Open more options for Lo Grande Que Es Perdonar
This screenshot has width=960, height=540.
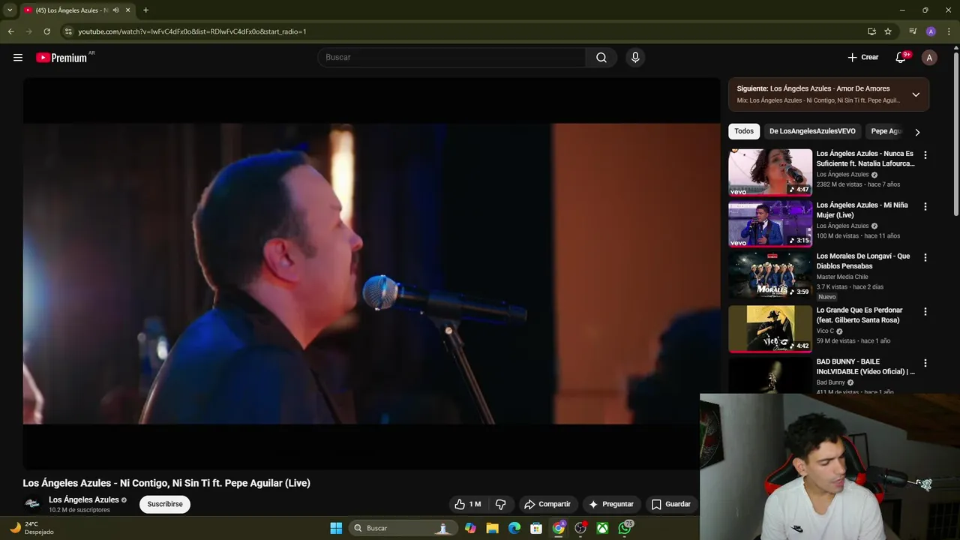coord(925,311)
